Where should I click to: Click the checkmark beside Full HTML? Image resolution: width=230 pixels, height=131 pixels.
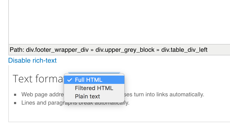pos(69,80)
